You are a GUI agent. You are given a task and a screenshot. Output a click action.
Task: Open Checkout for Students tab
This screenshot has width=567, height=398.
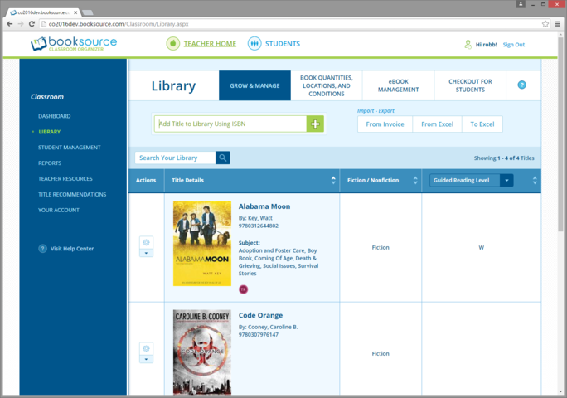(x=470, y=85)
